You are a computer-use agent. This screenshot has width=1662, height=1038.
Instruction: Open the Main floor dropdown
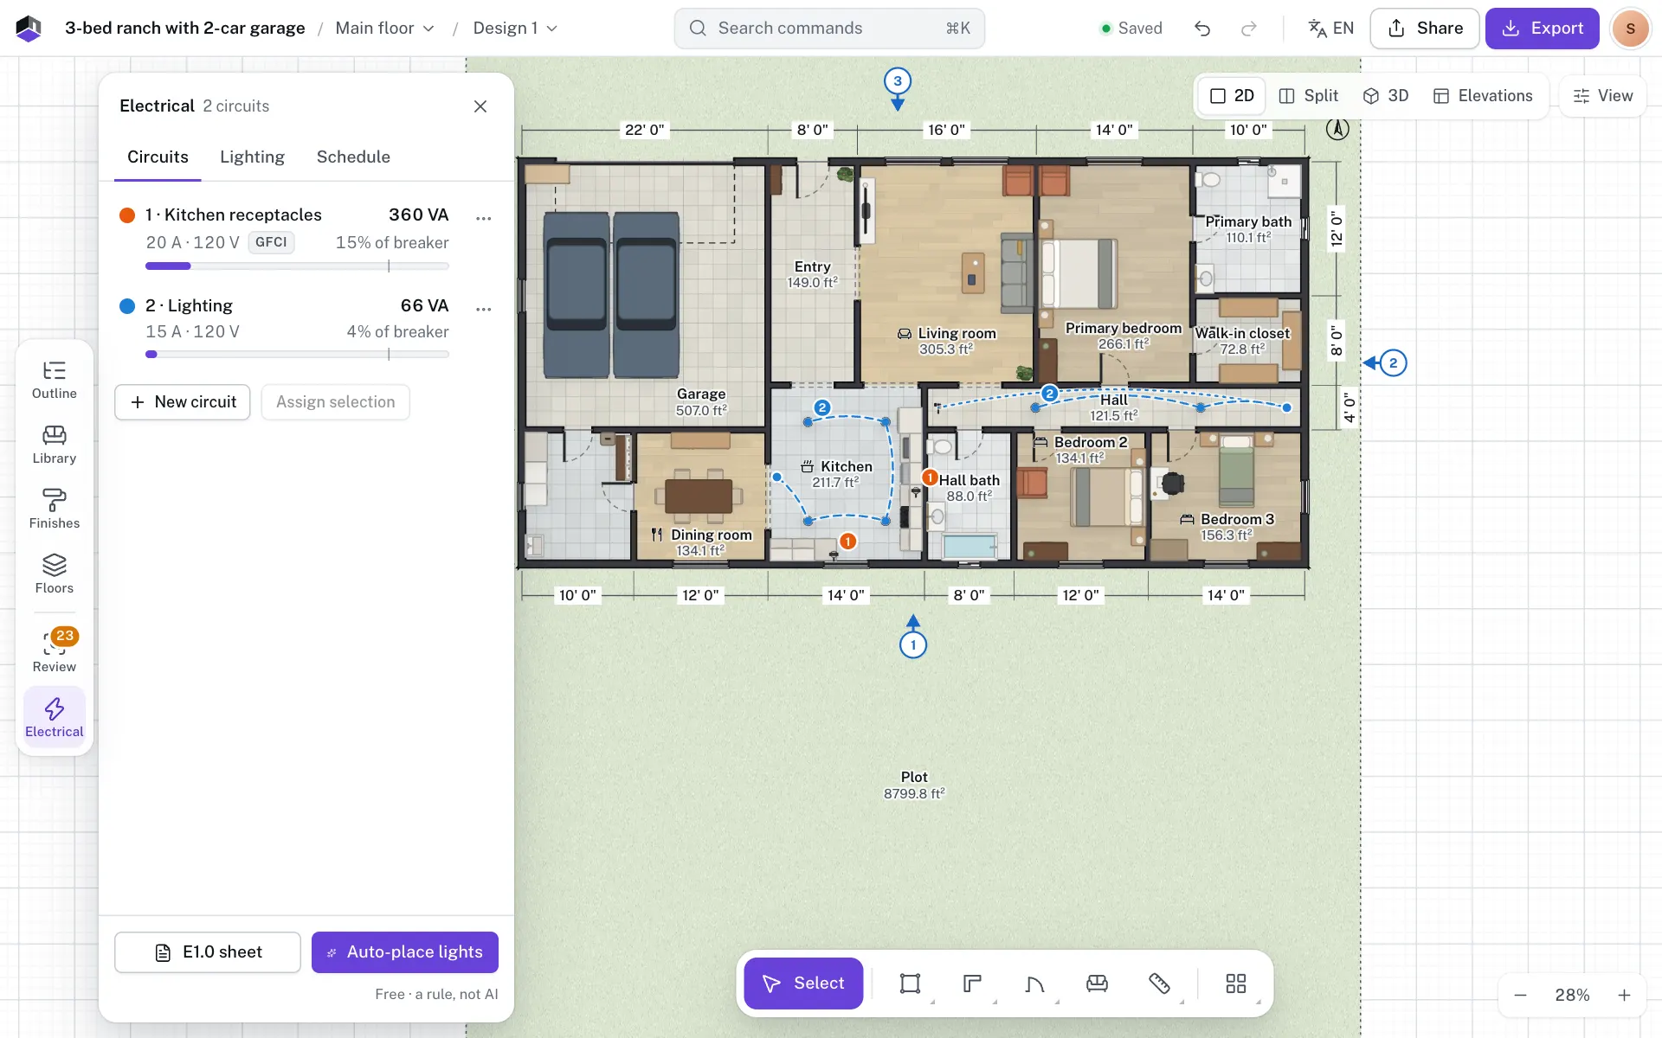click(x=385, y=29)
